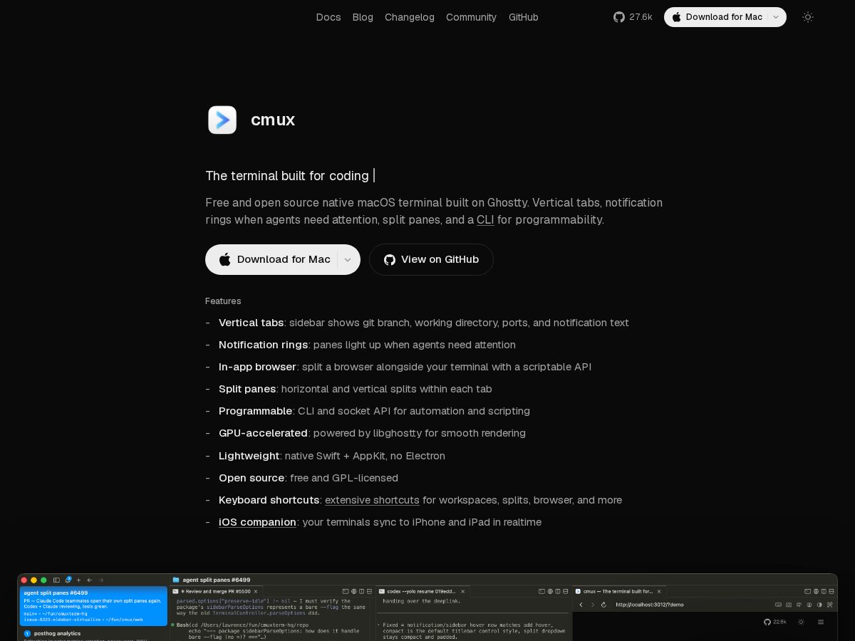
Task: Click split-right icon in browser pane header
Action: [824, 591]
